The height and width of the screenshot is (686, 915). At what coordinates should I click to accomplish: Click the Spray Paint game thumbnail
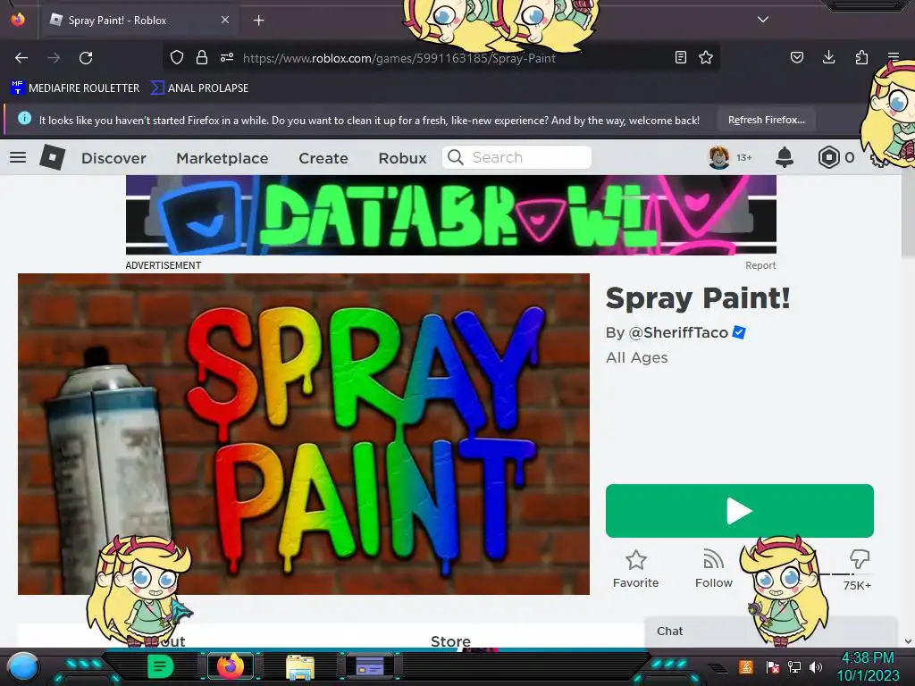304,434
